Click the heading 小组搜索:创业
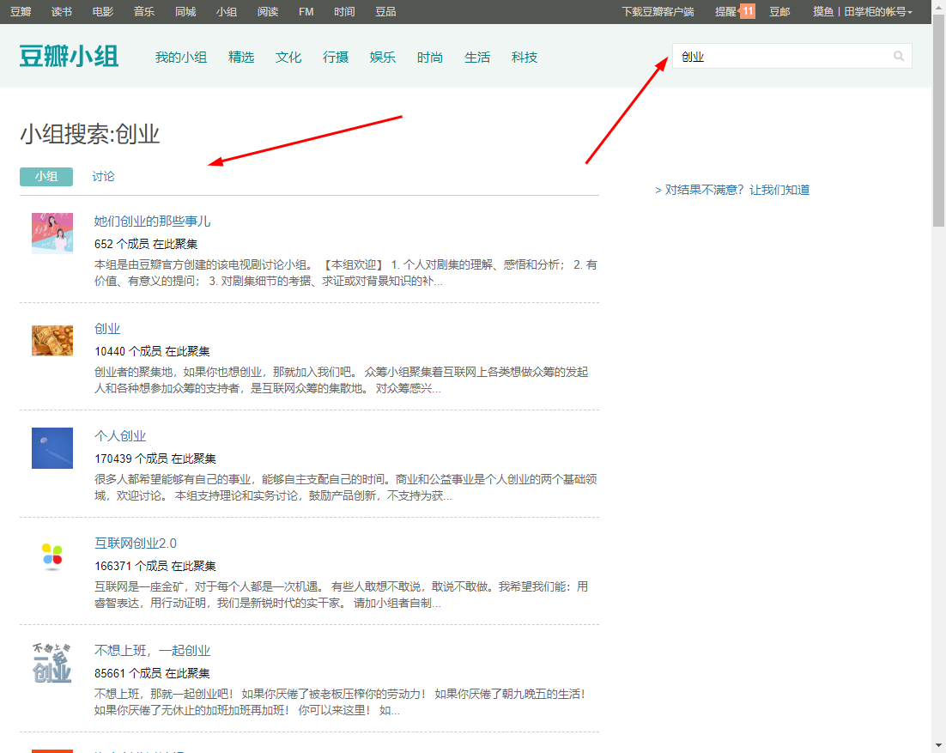The height and width of the screenshot is (753, 946). pyautogui.click(x=90, y=134)
